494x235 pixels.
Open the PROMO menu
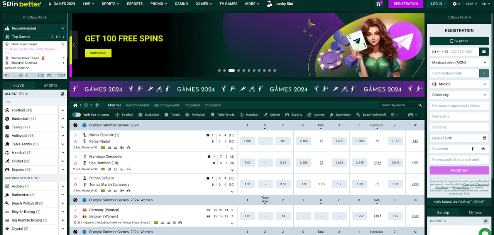pos(159,4)
